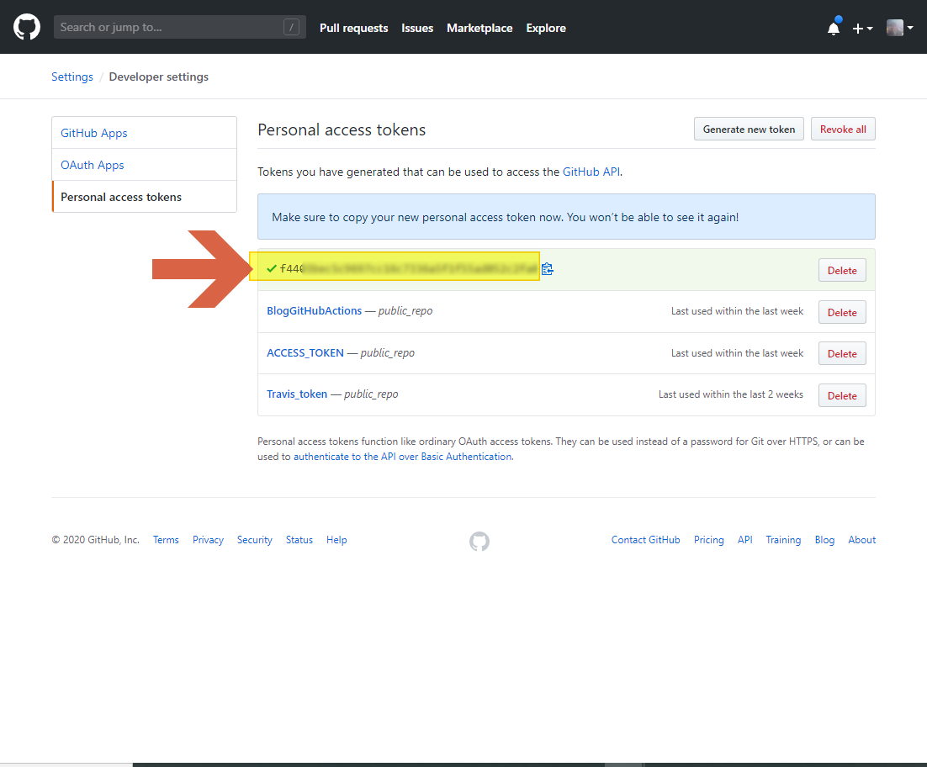The image size is (927, 767).
Task: Click the 'Personal access tokens' page heading
Action: 342,130
